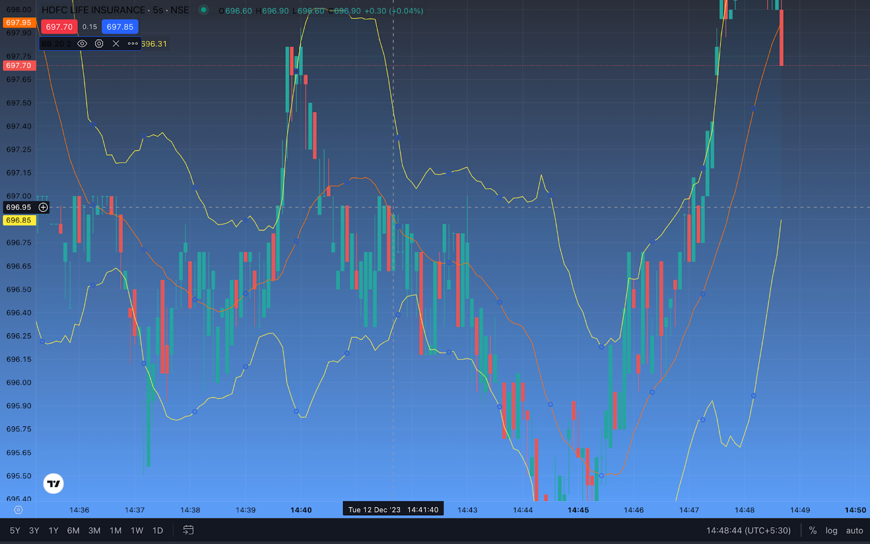Click the Tue 12 Dec '23 crosshair time label
The width and height of the screenshot is (870, 544).
pos(393,510)
